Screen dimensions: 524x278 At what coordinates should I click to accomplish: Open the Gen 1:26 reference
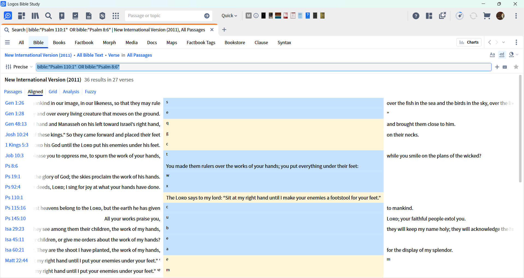[15, 103]
